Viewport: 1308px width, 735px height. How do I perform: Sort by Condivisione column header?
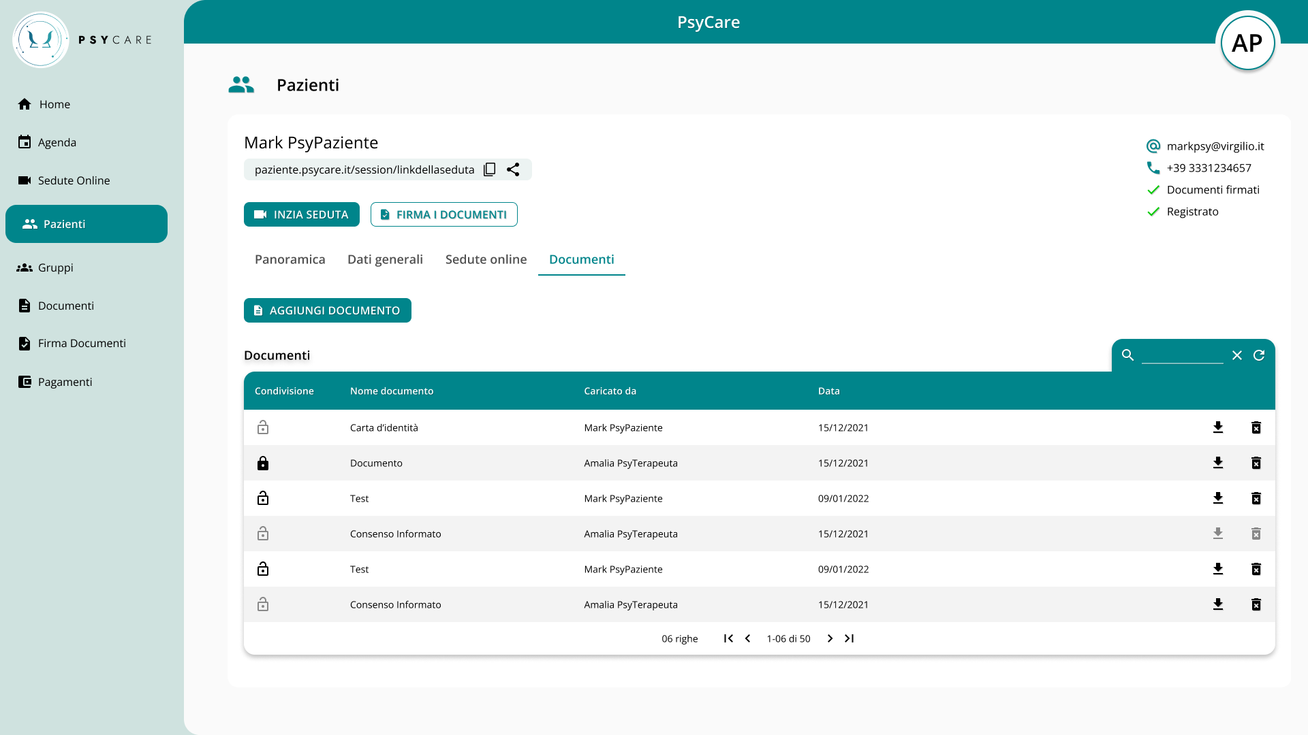click(x=284, y=391)
